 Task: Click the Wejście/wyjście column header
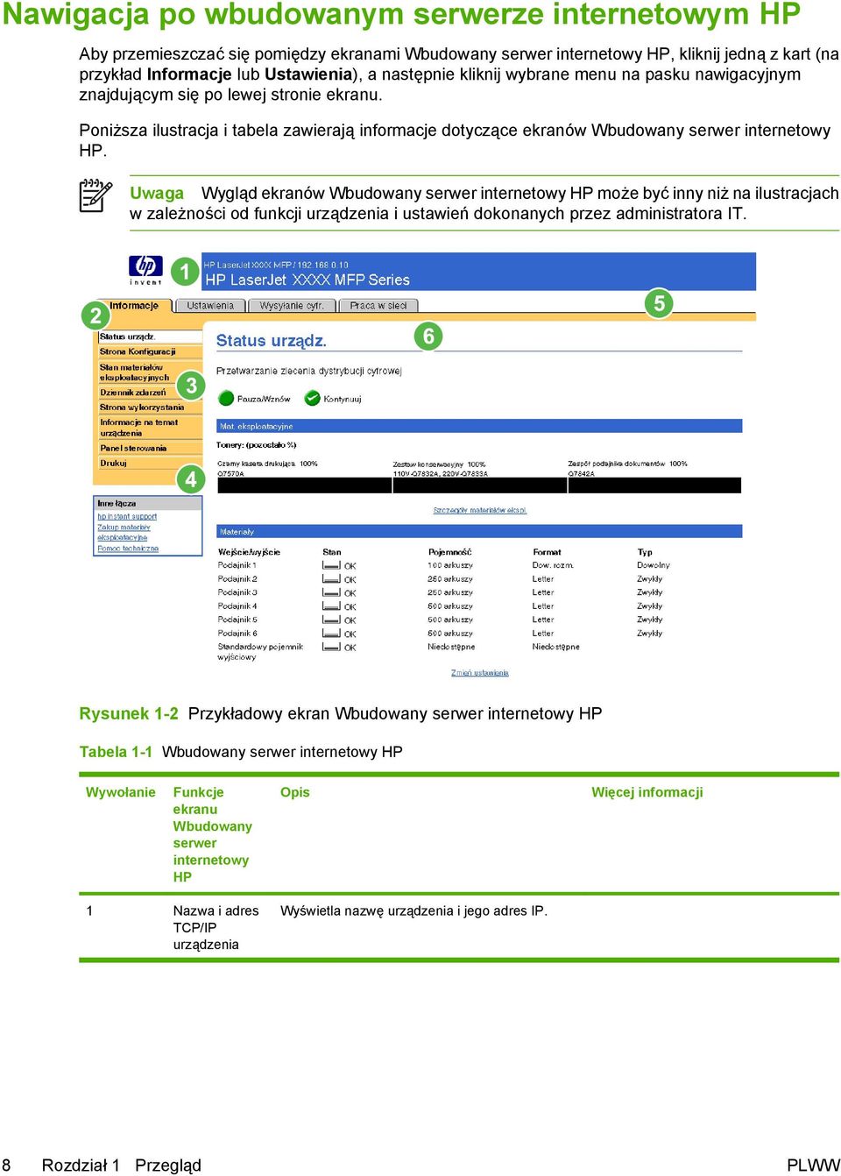coord(249,552)
